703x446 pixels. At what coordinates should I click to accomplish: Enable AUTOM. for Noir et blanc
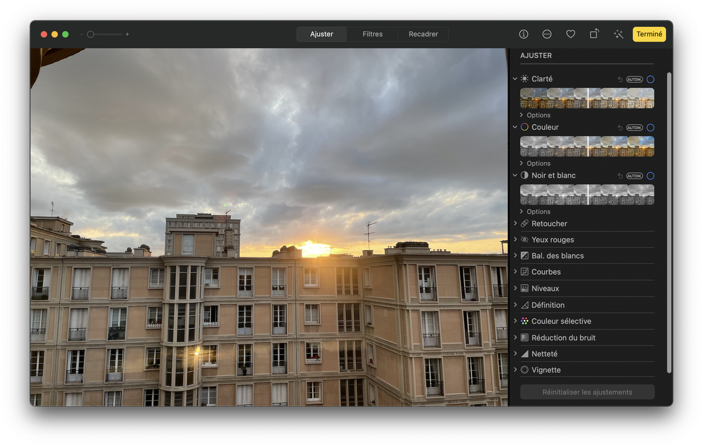pyautogui.click(x=634, y=176)
